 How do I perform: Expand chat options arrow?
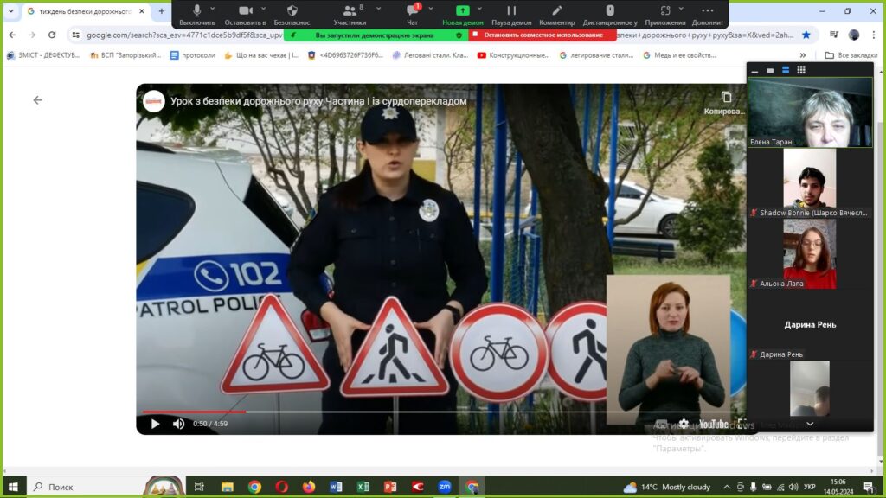pyautogui.click(x=431, y=9)
